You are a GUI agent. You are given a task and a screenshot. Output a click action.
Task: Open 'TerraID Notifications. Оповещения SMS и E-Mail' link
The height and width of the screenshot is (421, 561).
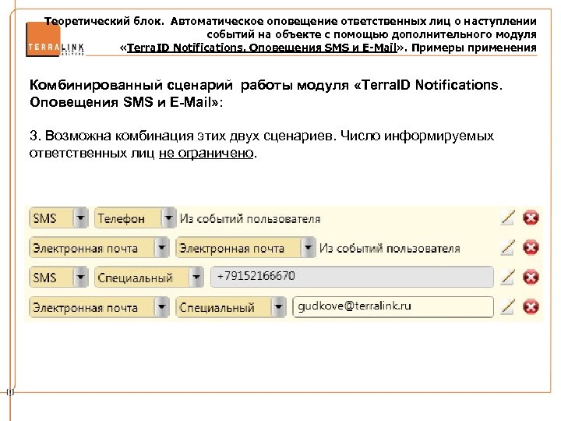click(262, 48)
